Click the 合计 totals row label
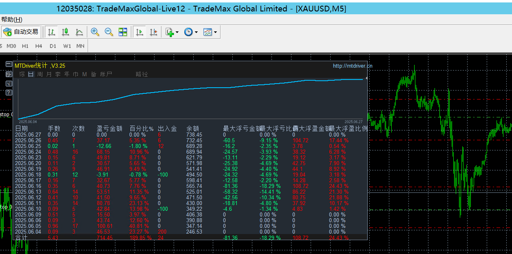This screenshot has height=254, width=512. 22,237
